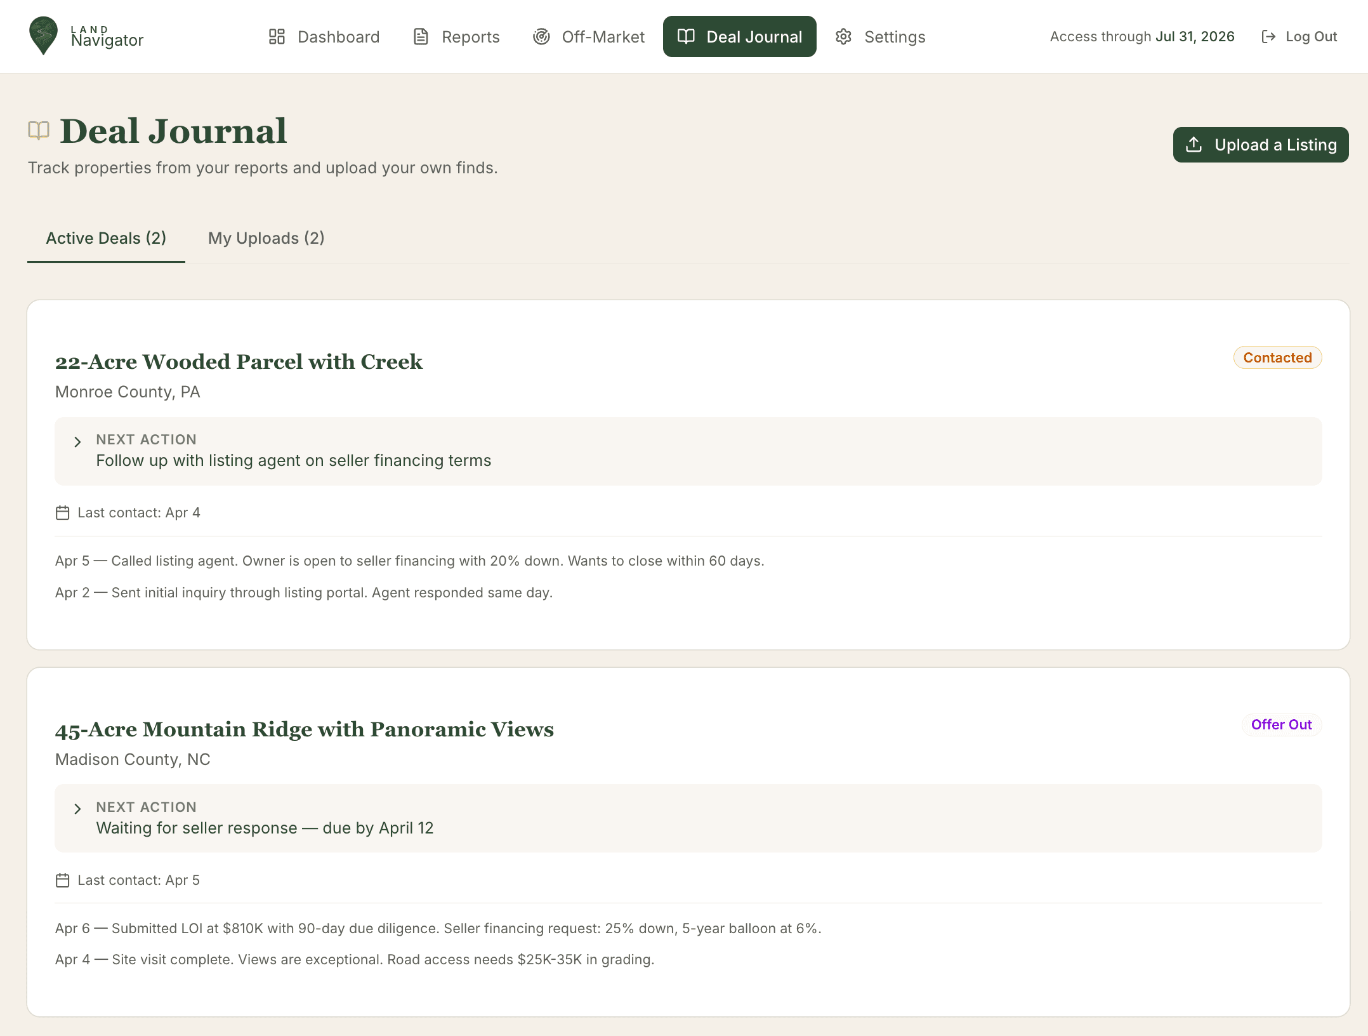Screen dimensions: 1368x1036
Task: Click the Offer Out status badge
Action: [1281, 725]
